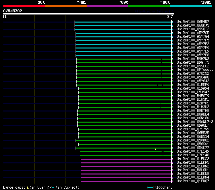Click UniRef100_Q6B535 label
The image size is (215, 190).
point(193,133)
